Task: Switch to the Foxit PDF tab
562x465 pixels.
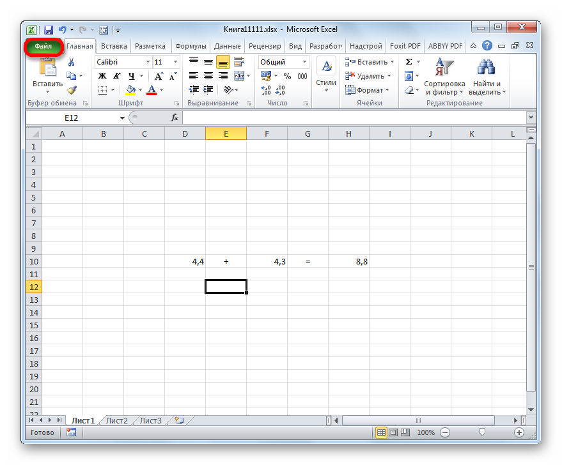Action: coord(405,46)
